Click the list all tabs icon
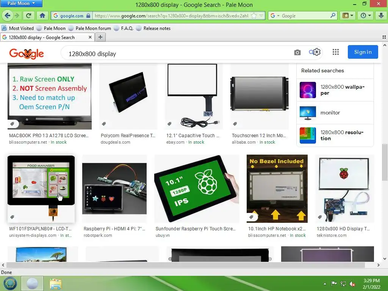Screen dimensions: 388x291 click(384, 37)
